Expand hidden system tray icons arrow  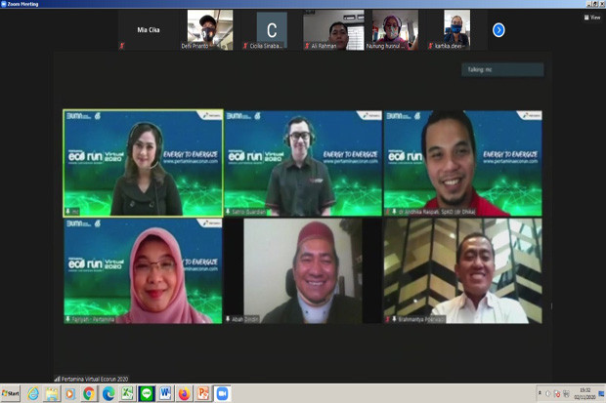point(540,393)
